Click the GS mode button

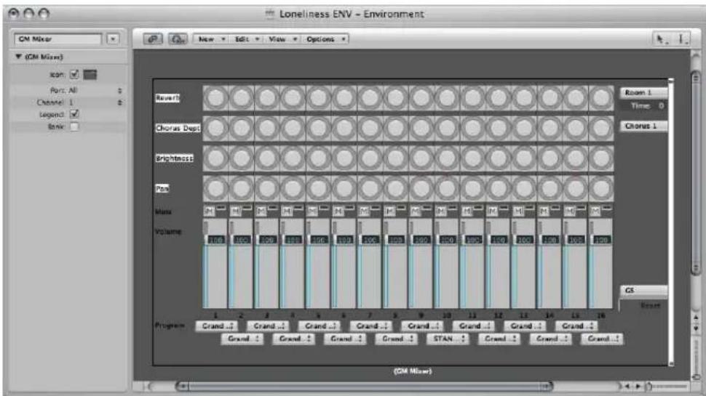(643, 291)
